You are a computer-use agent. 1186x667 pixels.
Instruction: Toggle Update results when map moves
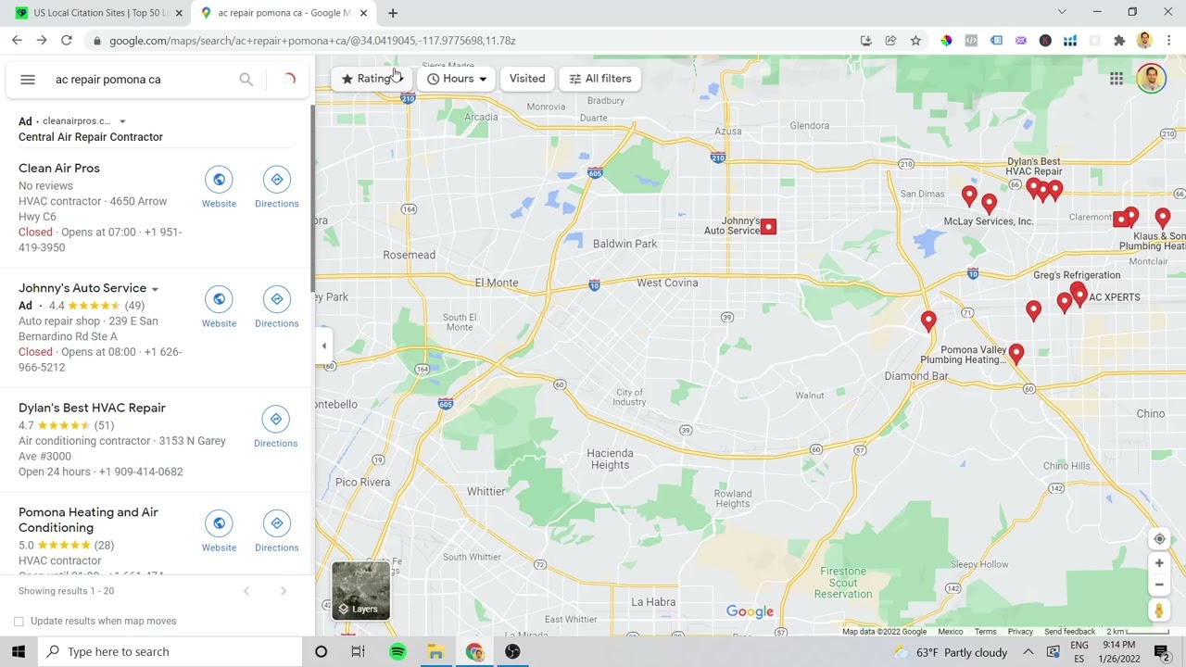tap(19, 622)
